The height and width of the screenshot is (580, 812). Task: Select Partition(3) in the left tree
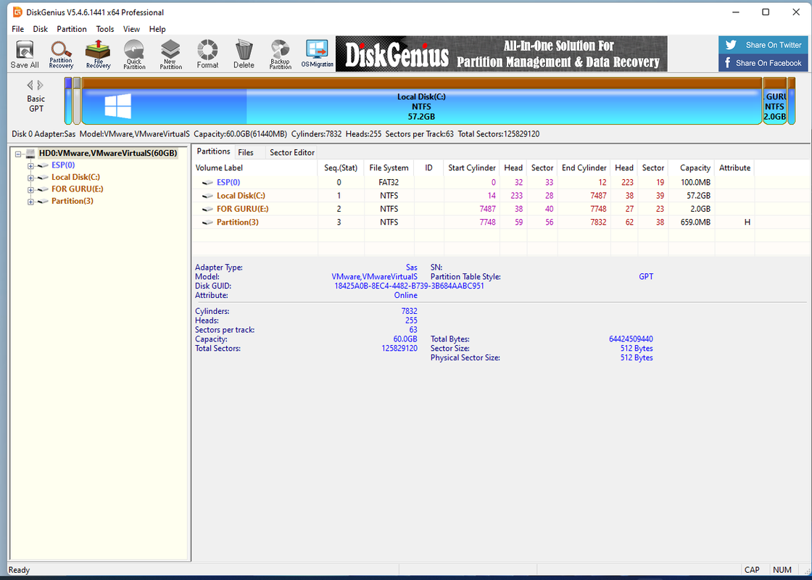(x=72, y=201)
